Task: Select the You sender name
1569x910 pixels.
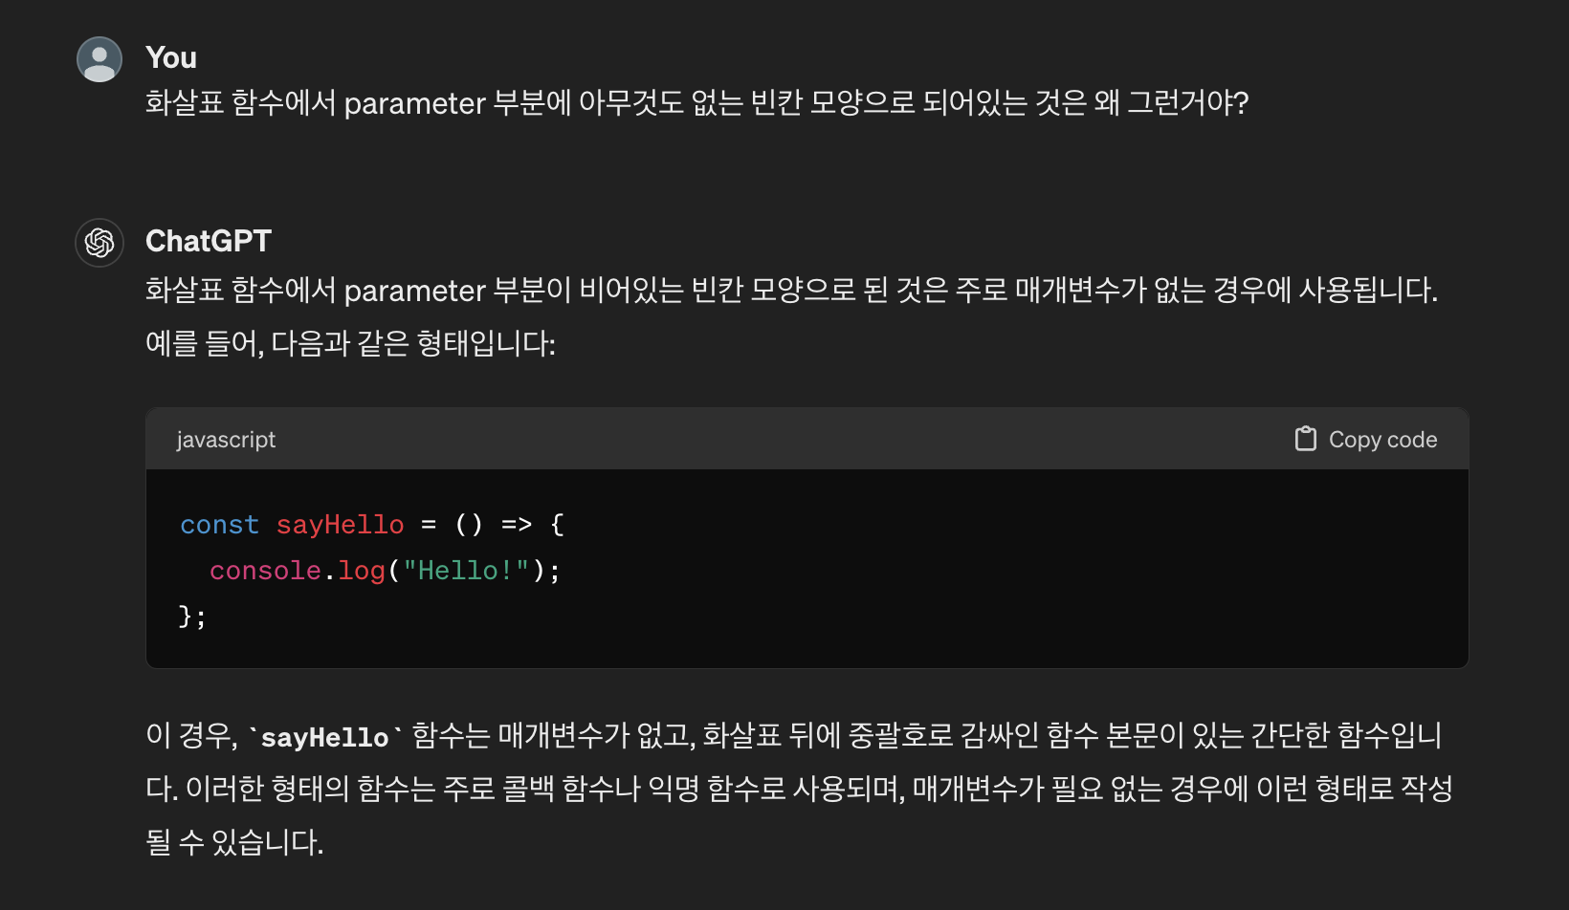Action: point(170,57)
